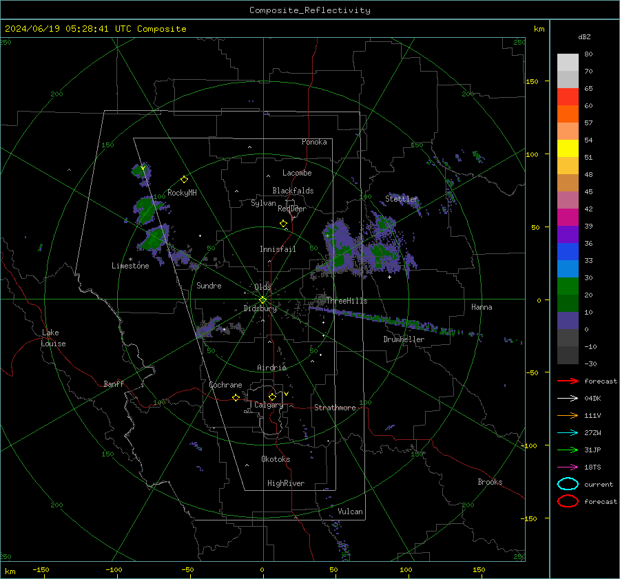Click the yellow diamond marker near Cochrane

(236, 397)
